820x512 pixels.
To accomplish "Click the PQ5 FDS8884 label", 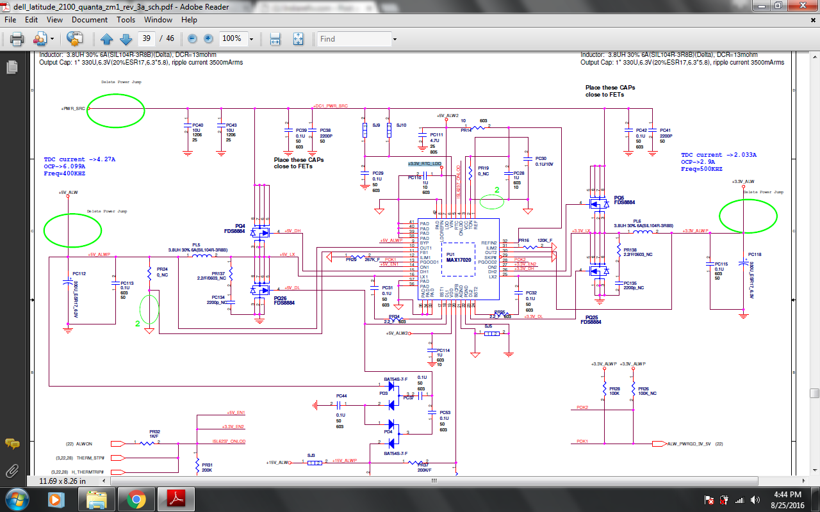I will 624,200.
